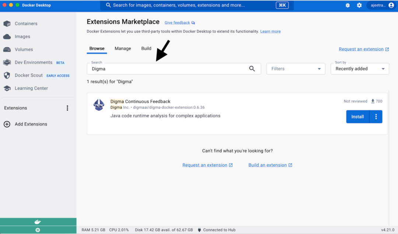Switch to the Build tab
The width and height of the screenshot is (398, 234).
point(146,48)
